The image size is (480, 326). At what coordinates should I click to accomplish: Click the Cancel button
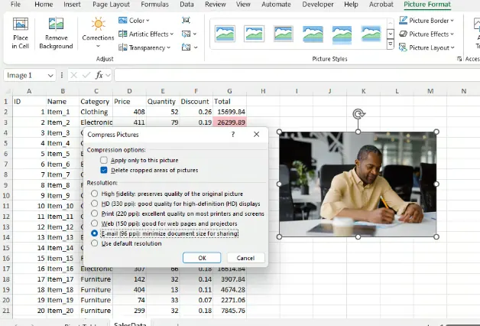click(x=245, y=258)
